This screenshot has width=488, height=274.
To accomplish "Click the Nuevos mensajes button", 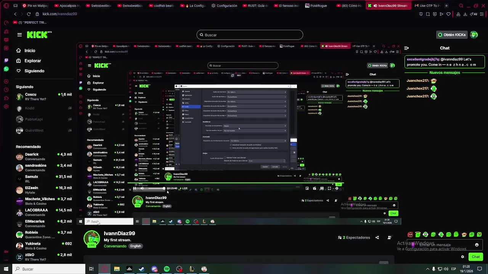I will pos(445,73).
